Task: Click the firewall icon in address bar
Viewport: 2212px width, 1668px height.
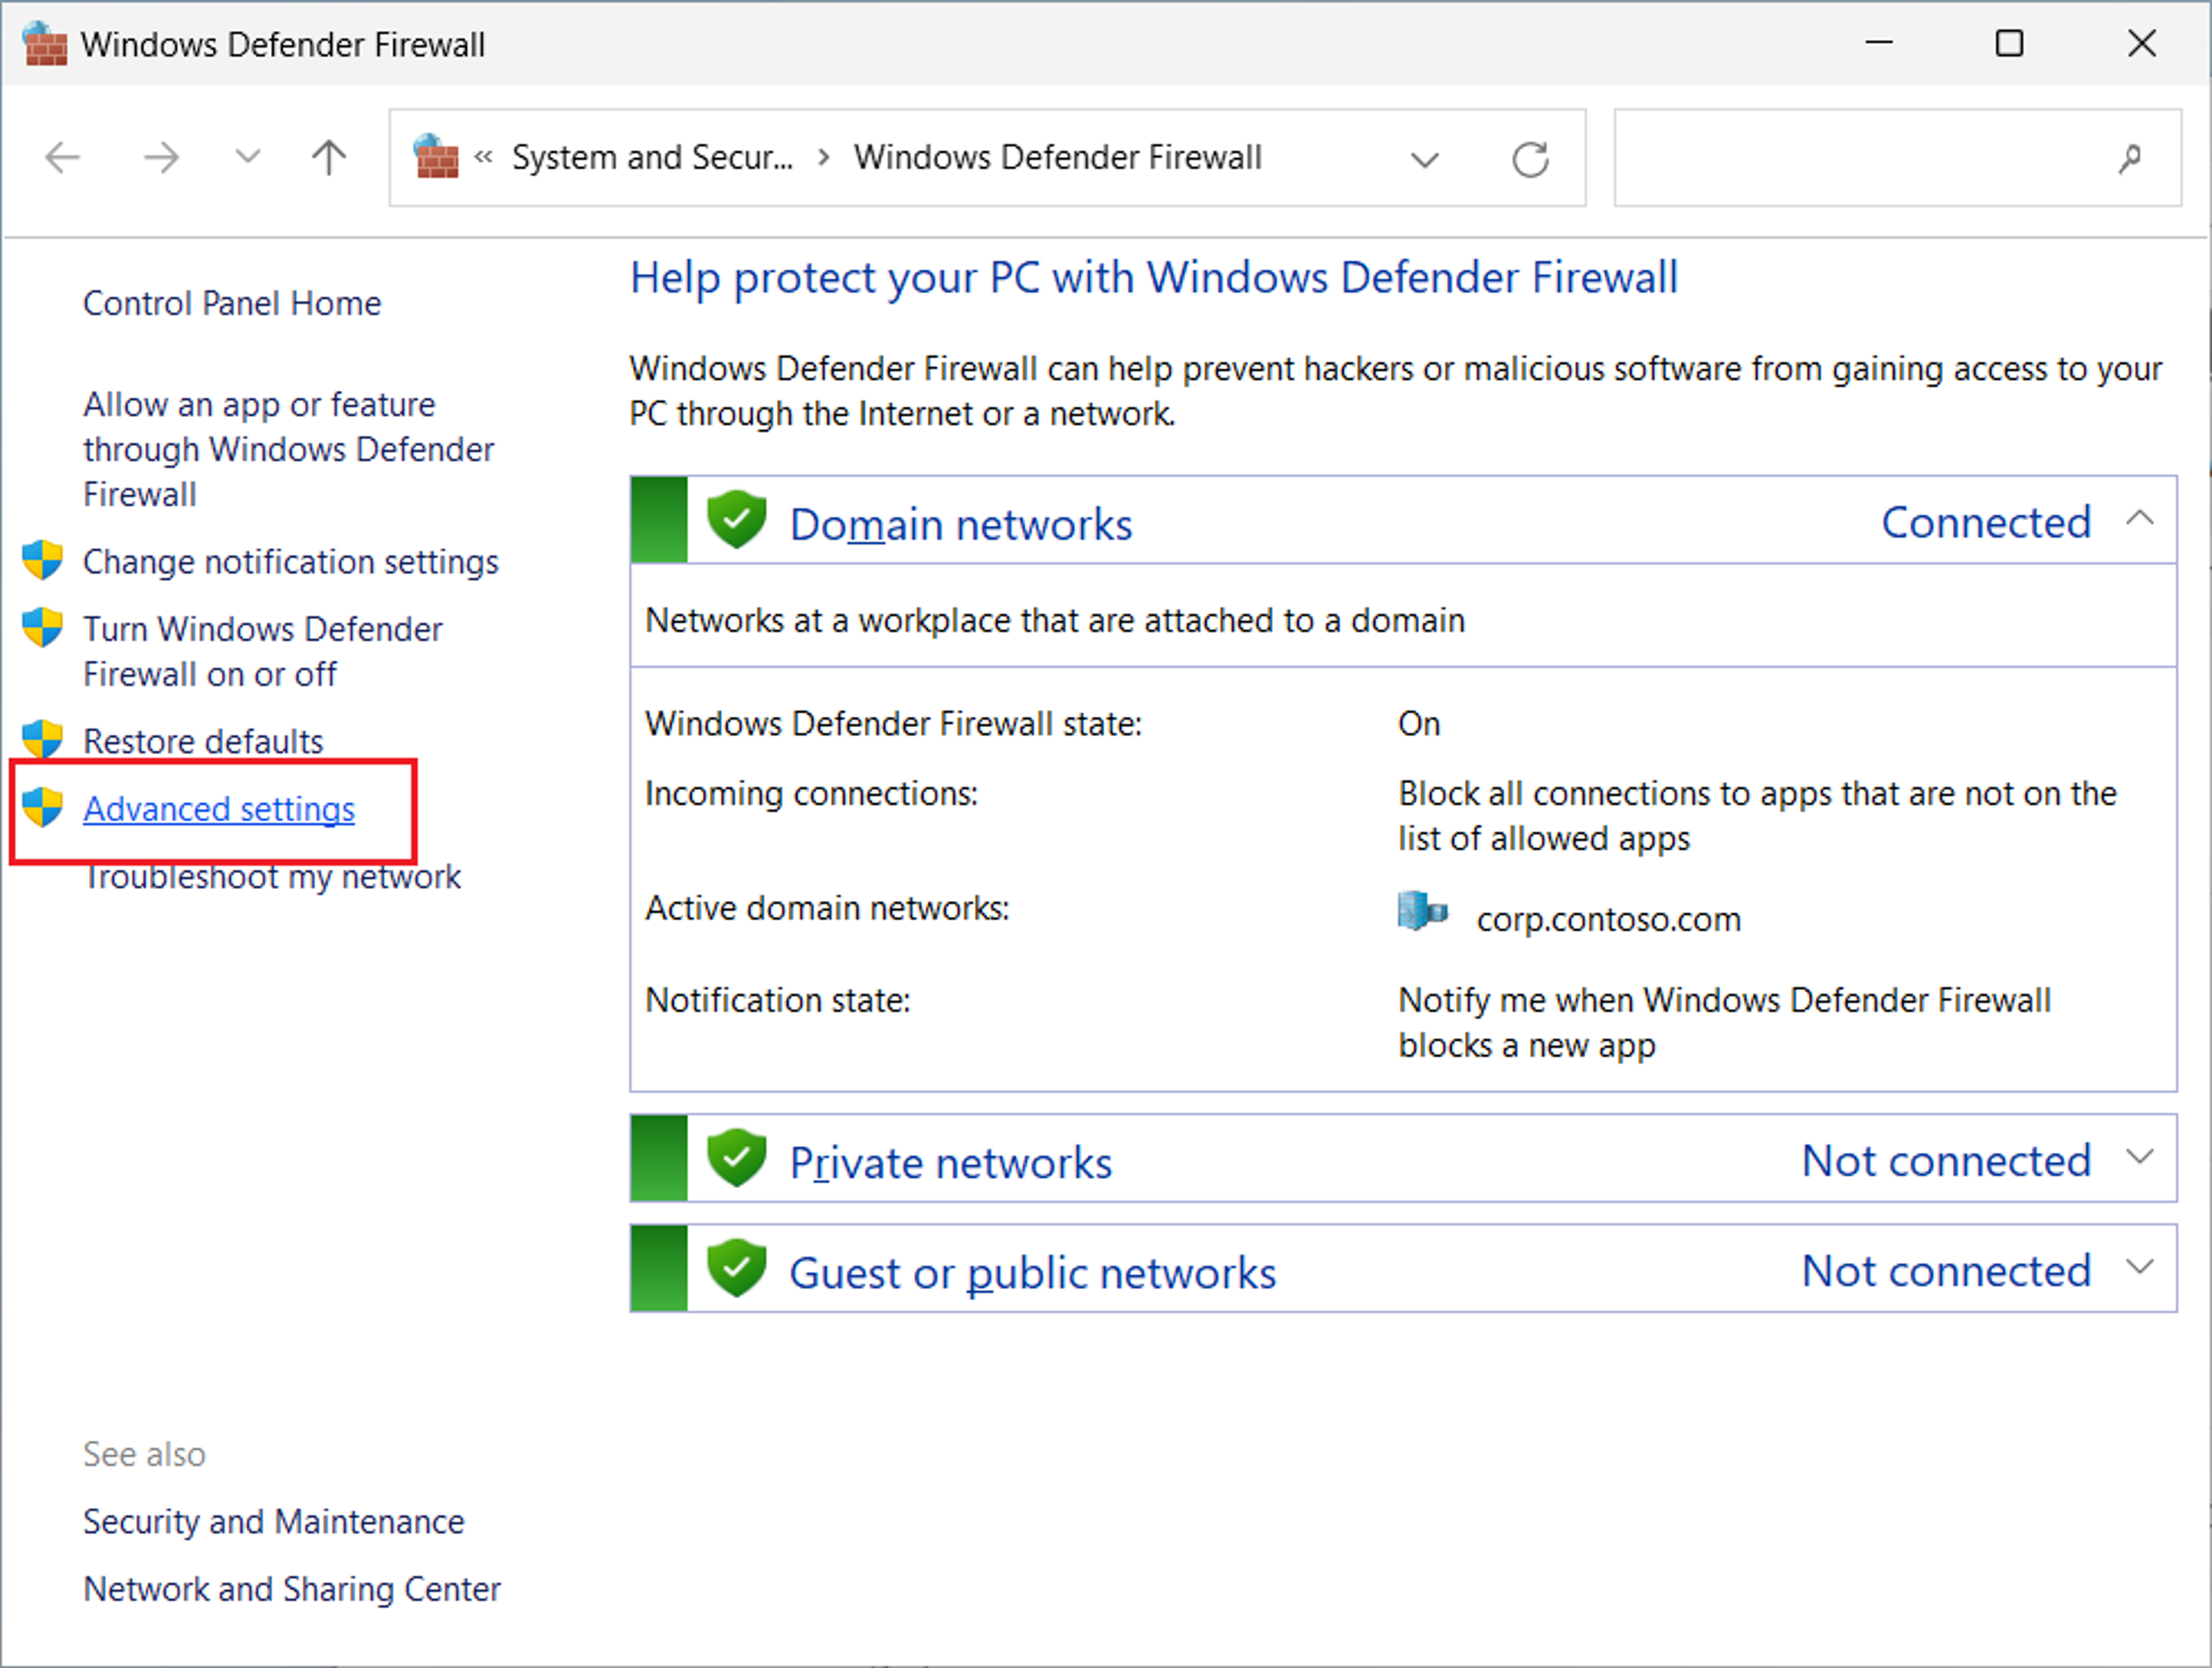Action: (x=435, y=157)
